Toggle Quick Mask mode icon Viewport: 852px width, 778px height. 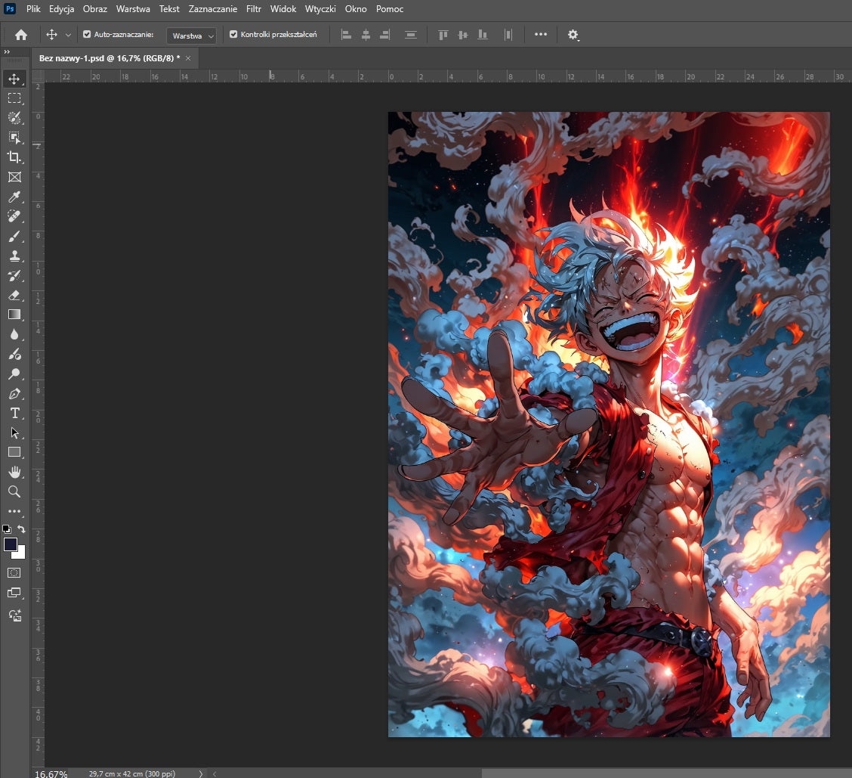click(x=14, y=573)
